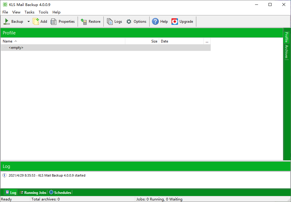Minimize the application window
This screenshot has width=291, height=202.
(x=257, y=4)
